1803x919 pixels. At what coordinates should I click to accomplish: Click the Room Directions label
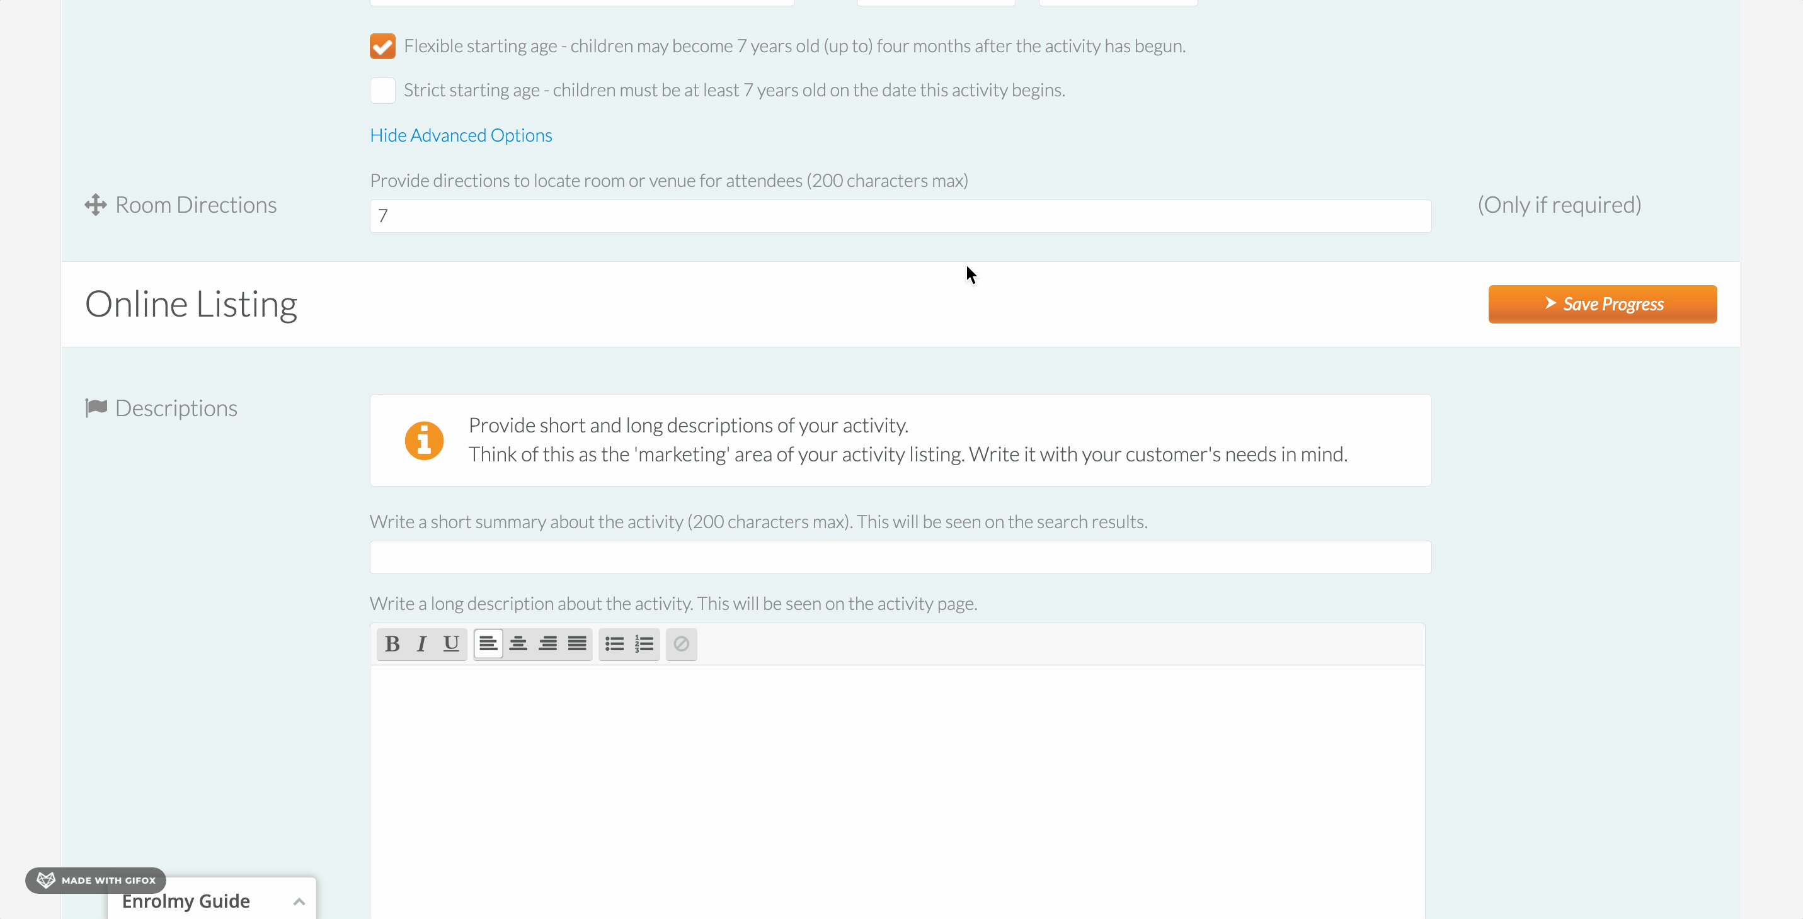[196, 205]
